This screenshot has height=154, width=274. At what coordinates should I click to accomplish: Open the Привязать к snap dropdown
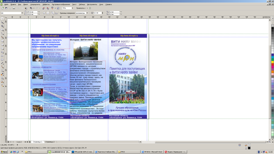pos(87,8)
